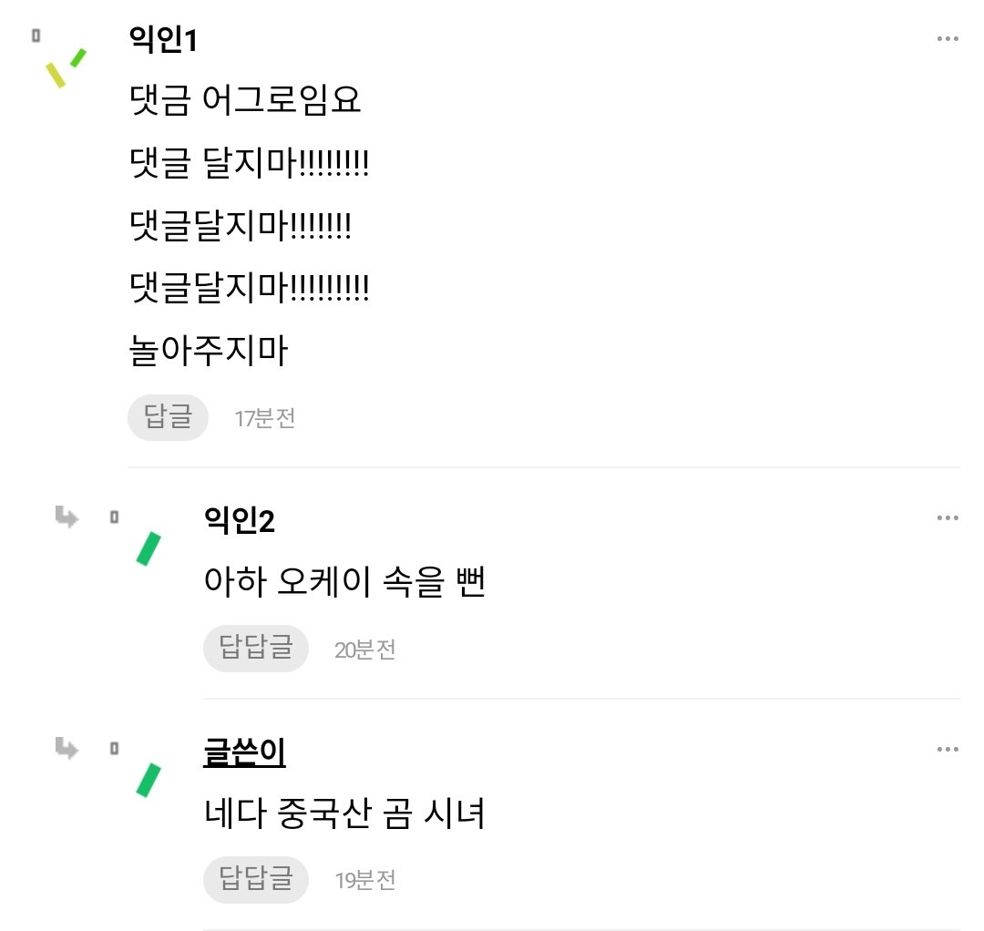Click the 답글 reply button under 익인1's comment
The image size is (984, 931).
[168, 417]
